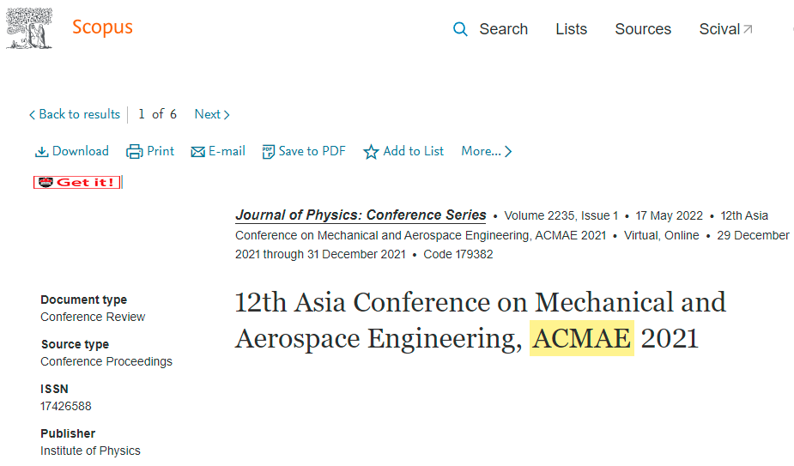This screenshot has height=466, width=794.
Task: Click the Elsevier tree logo
Action: click(29, 27)
